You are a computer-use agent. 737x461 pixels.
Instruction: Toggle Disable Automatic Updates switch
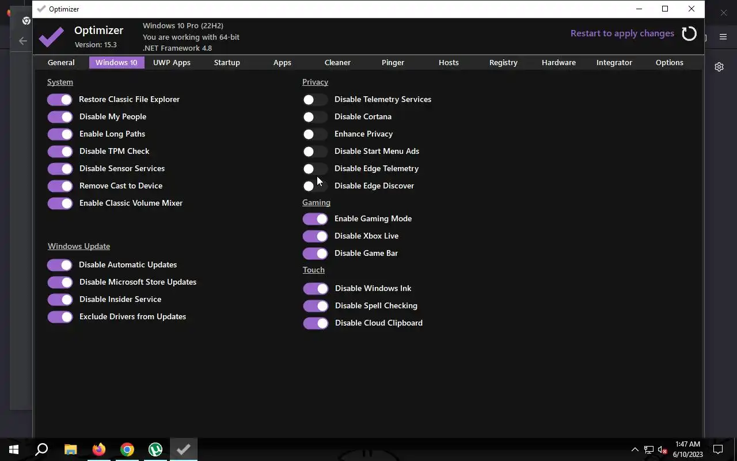click(x=60, y=265)
